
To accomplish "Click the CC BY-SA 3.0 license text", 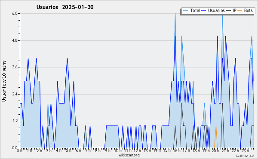I will 245,156.
